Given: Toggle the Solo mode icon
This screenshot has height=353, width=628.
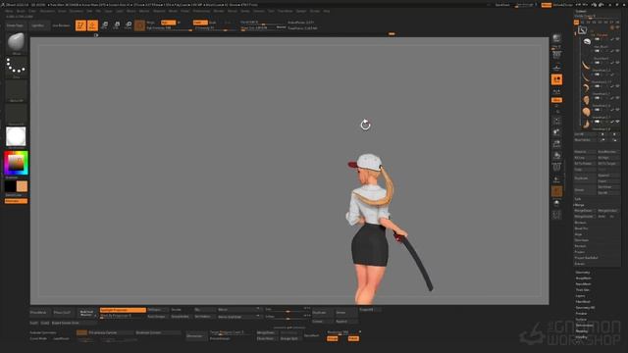Looking at the screenshot, I should tap(556, 203).
